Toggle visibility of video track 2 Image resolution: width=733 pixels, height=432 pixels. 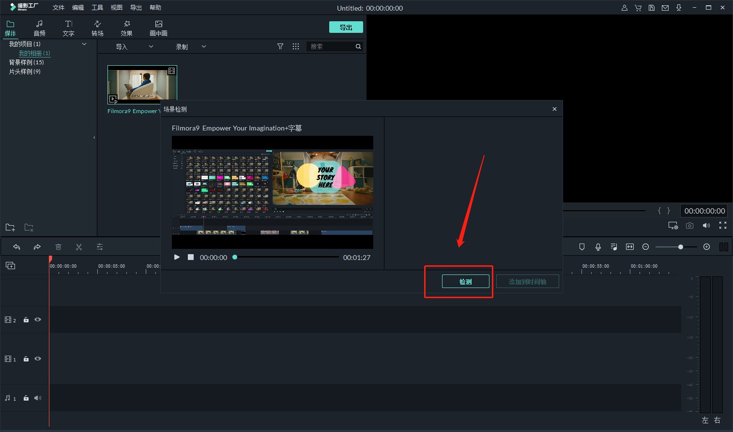[x=38, y=319]
